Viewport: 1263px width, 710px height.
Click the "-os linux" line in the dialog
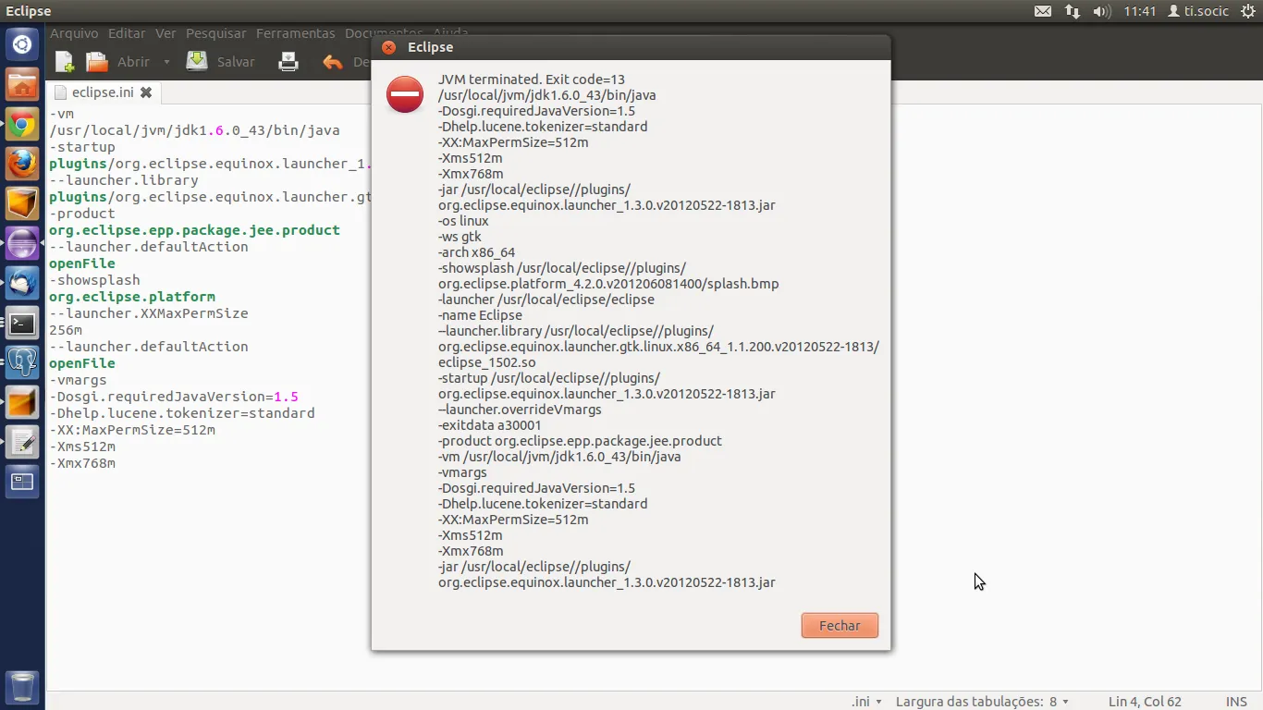pyautogui.click(x=463, y=221)
